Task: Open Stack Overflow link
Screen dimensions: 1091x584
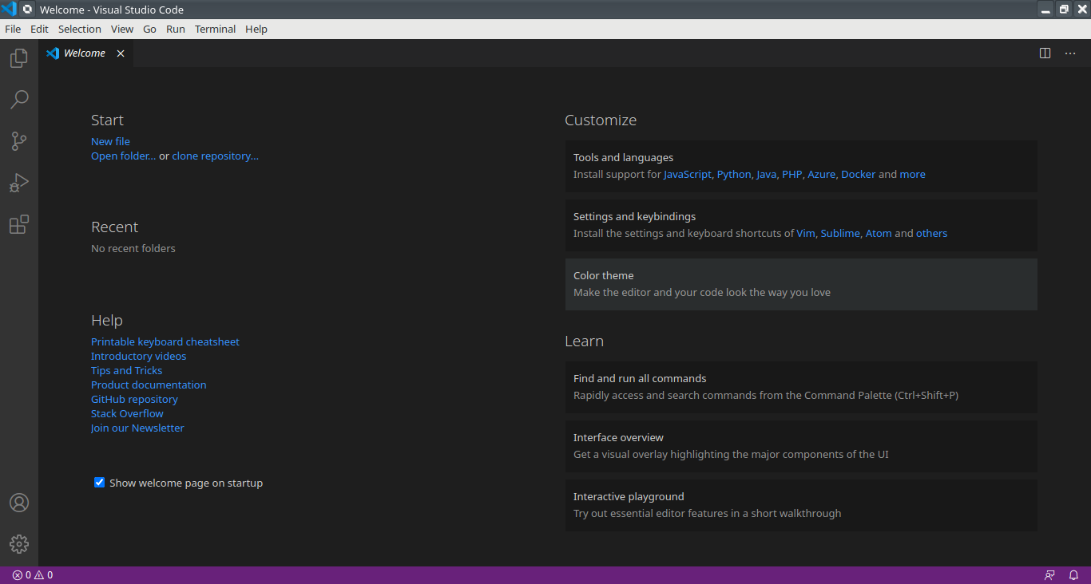Action: [x=127, y=413]
